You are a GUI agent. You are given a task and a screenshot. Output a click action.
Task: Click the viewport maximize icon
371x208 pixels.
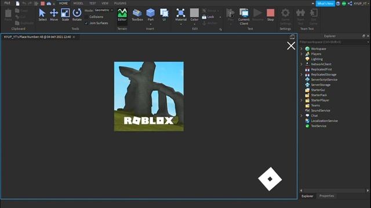(292, 37)
